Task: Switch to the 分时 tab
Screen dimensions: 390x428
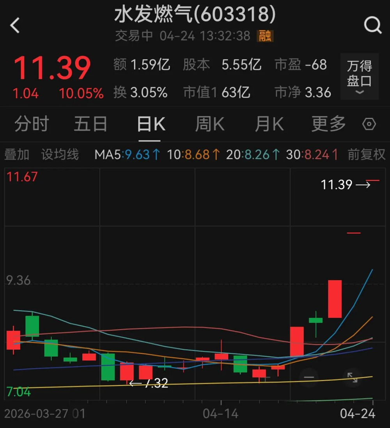Action: [x=31, y=124]
